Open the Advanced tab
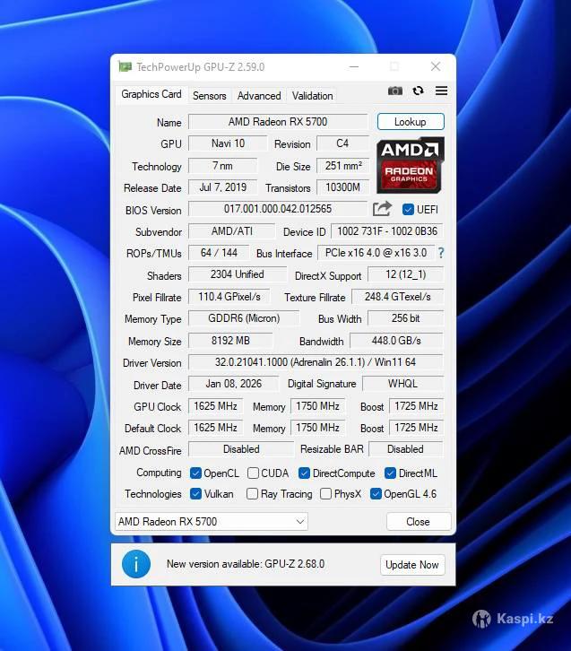Viewport: 571px width, 651px height. (x=259, y=96)
